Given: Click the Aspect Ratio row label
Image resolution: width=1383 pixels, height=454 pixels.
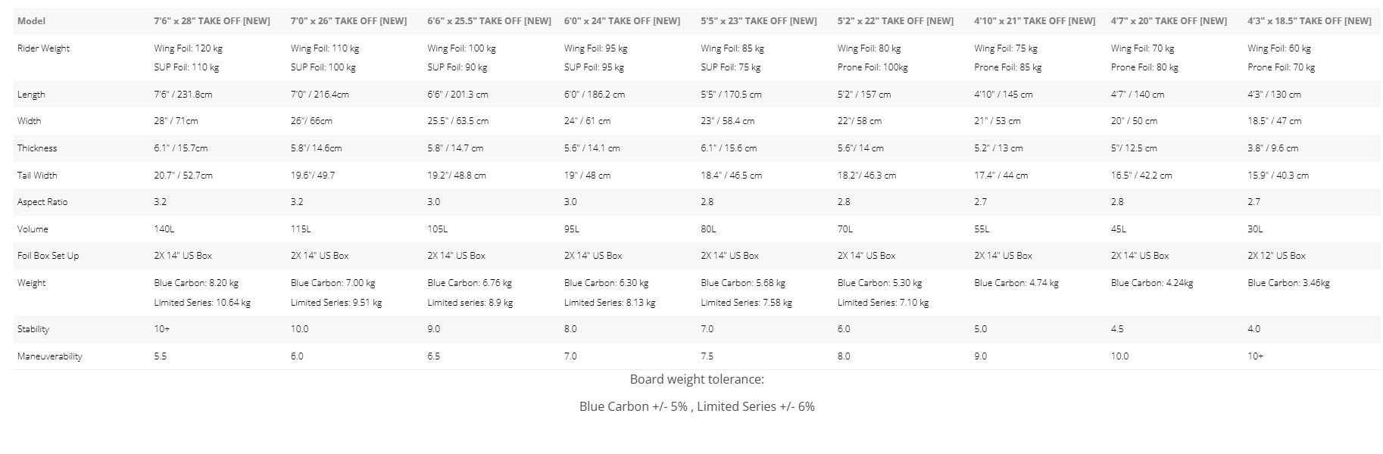Looking at the screenshot, I should tap(42, 202).
